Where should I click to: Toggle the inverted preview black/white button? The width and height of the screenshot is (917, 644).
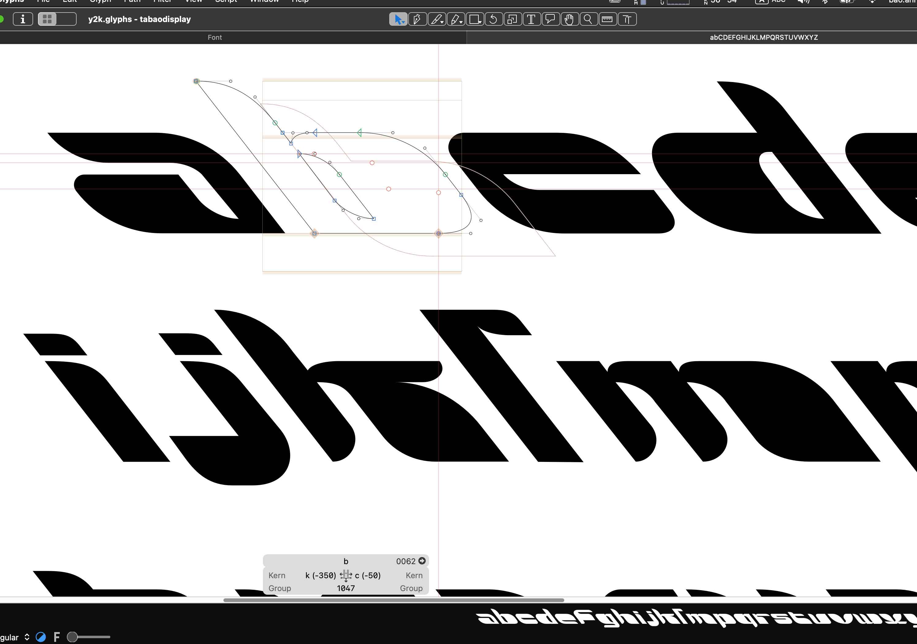tap(41, 637)
